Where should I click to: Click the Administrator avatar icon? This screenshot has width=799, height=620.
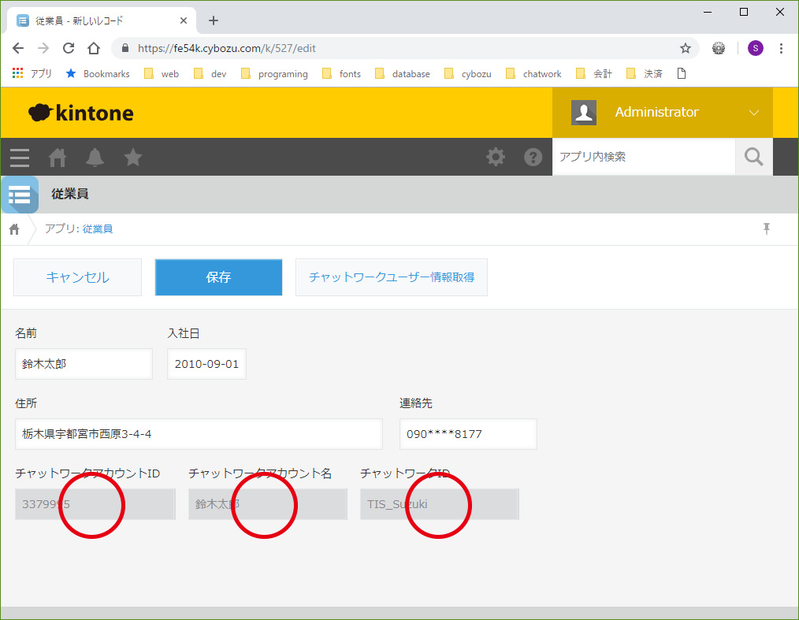tap(583, 113)
